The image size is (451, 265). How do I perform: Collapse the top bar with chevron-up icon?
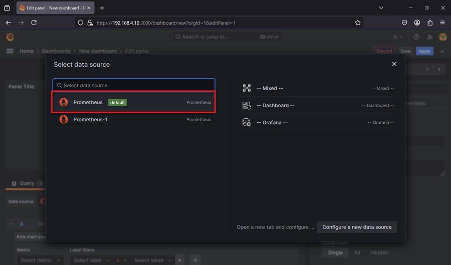pyautogui.click(x=442, y=52)
